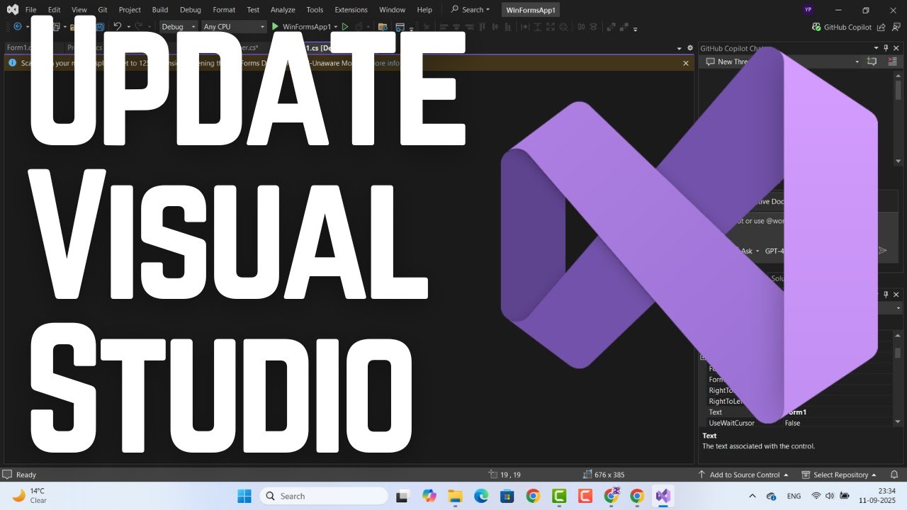Open the document tab list dropdown arrow
The width and height of the screenshot is (907, 510).
pos(679,48)
